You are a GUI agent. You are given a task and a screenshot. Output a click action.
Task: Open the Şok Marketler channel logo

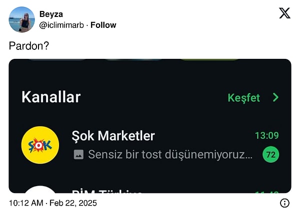coord(40,145)
